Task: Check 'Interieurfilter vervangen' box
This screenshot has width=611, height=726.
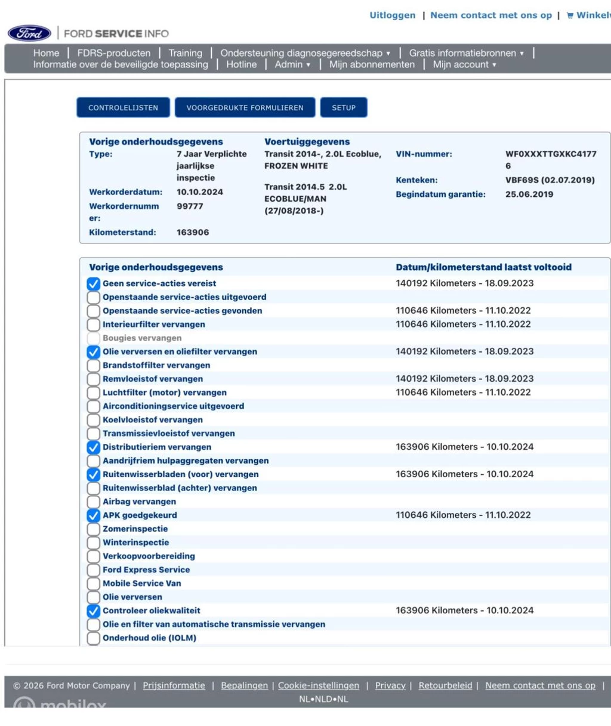Action: pyautogui.click(x=94, y=325)
